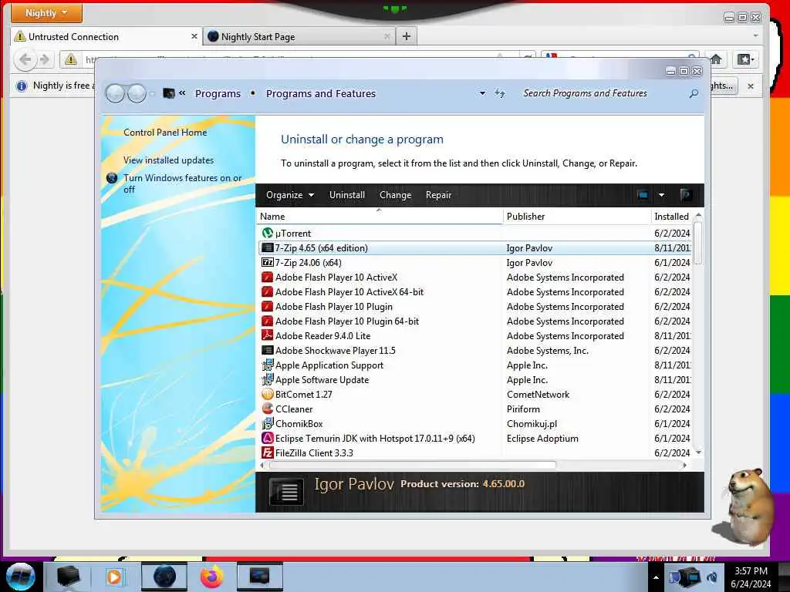Screen dimensions: 790x592
Task: Click the Adobe Reader 9.4.0 Lite icon
Action: point(267,335)
